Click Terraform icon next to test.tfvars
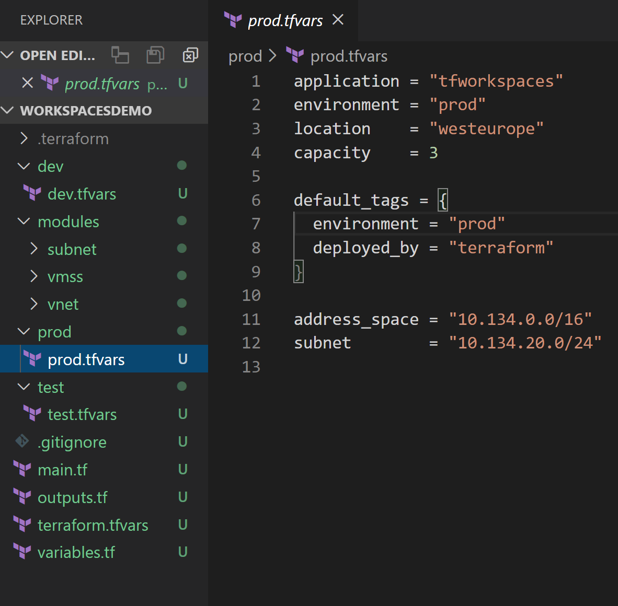The width and height of the screenshot is (618, 606). pos(32,414)
